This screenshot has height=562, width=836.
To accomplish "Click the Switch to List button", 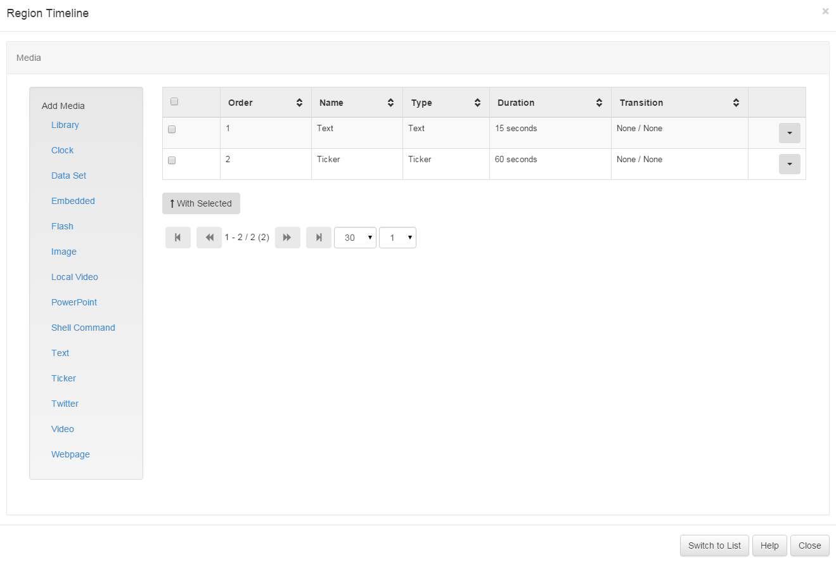I will click(x=714, y=546).
